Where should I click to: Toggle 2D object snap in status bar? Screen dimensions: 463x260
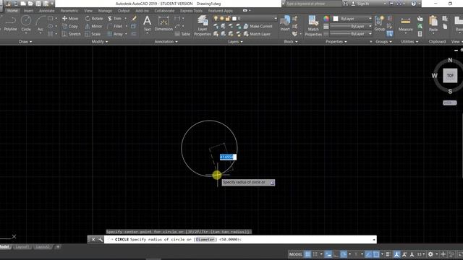(x=376, y=254)
